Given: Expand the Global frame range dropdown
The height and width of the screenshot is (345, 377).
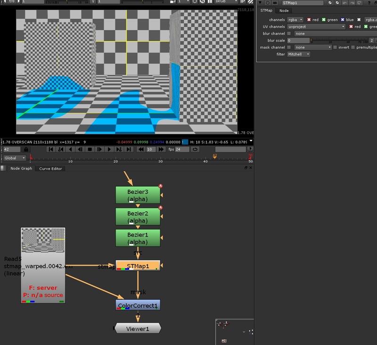Looking at the screenshot, I should [x=14, y=158].
